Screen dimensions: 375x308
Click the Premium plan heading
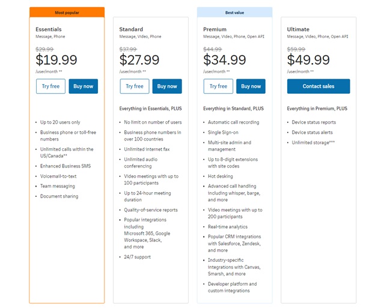(x=215, y=29)
